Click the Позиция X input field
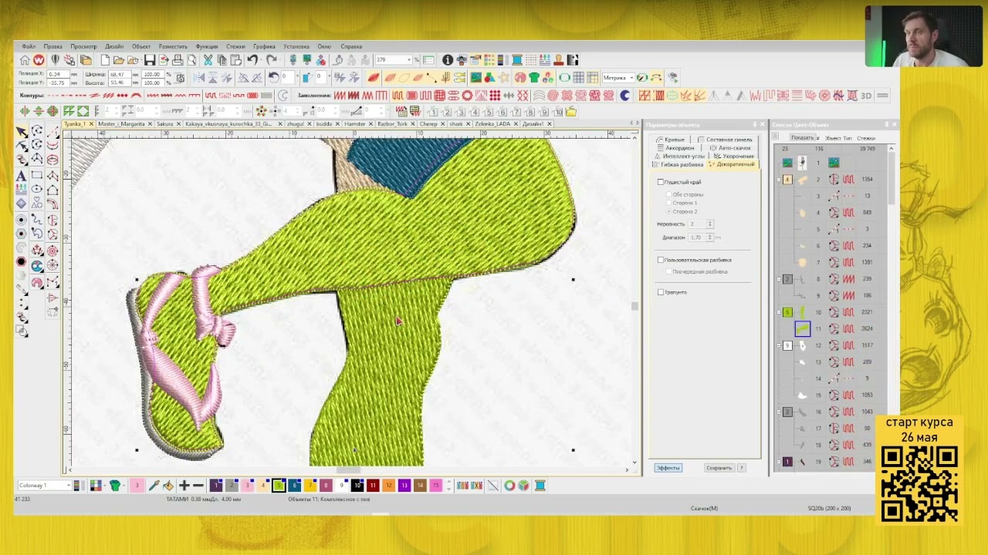 click(x=57, y=74)
